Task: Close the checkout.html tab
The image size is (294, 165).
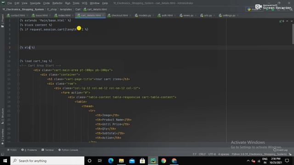Action: 130,15
